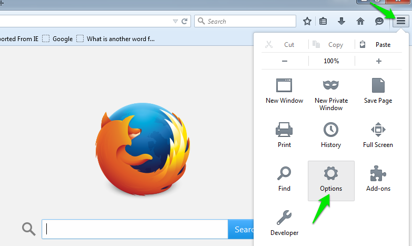The width and height of the screenshot is (412, 246).
Task: Open the downloads arrow icon
Action: (x=341, y=21)
